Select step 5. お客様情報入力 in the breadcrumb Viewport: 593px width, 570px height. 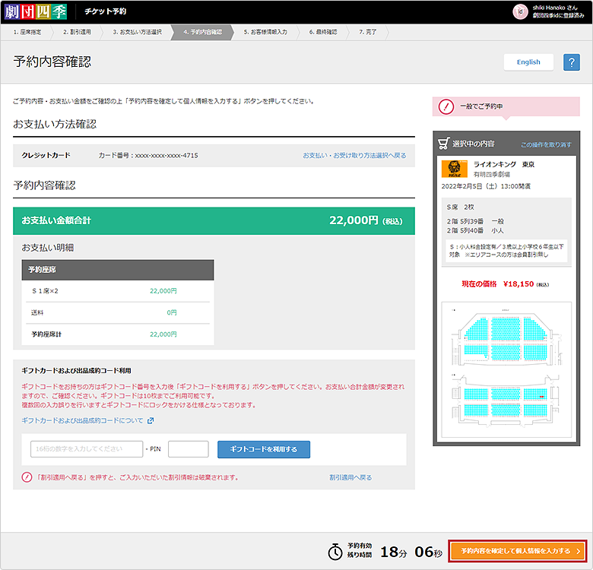point(265,32)
